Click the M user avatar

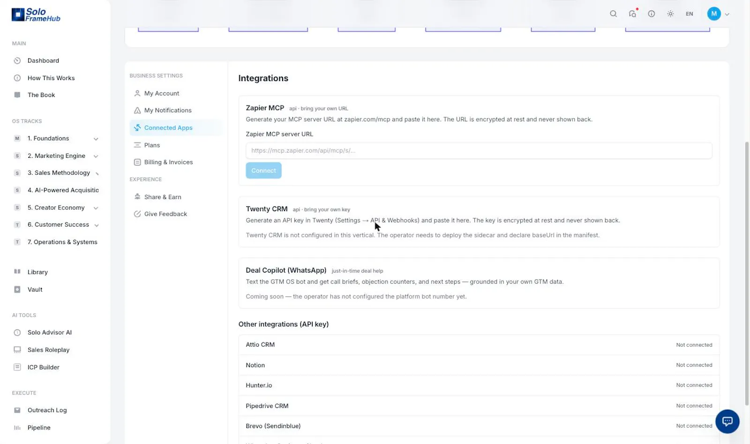click(713, 14)
